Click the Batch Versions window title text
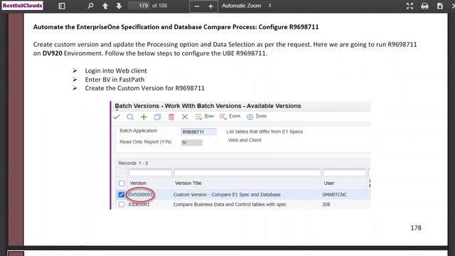The height and width of the screenshot is (256, 455). click(x=208, y=106)
